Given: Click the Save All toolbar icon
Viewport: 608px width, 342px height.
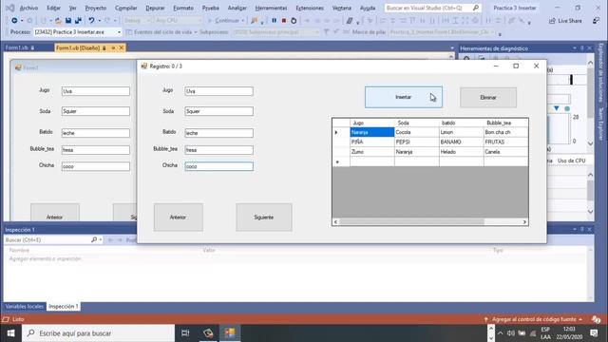Looking at the screenshot, I should [78, 21].
